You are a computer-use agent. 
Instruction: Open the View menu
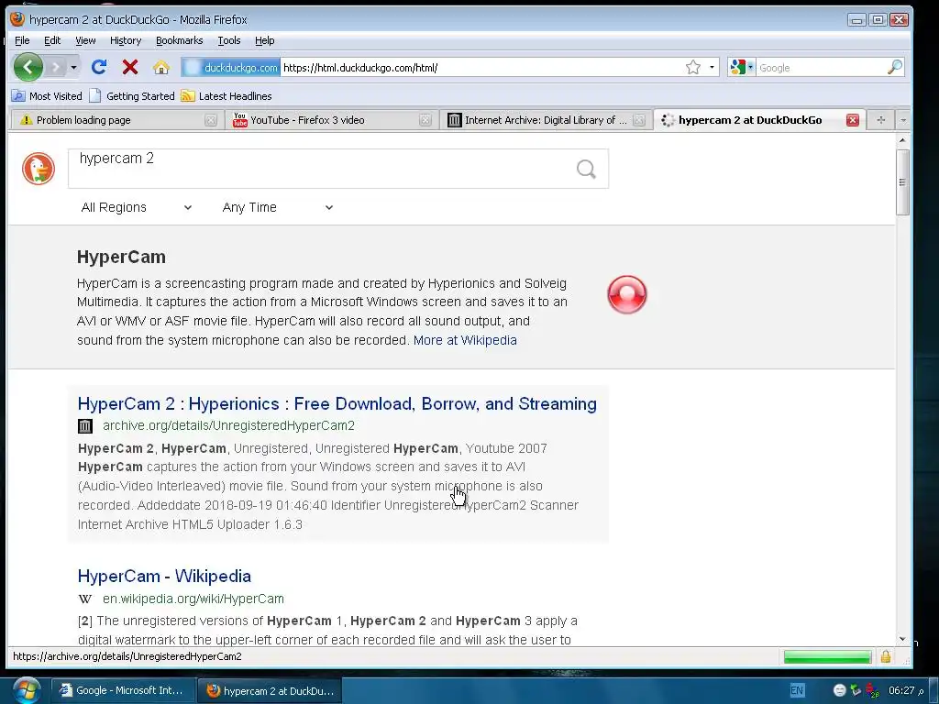(x=85, y=40)
